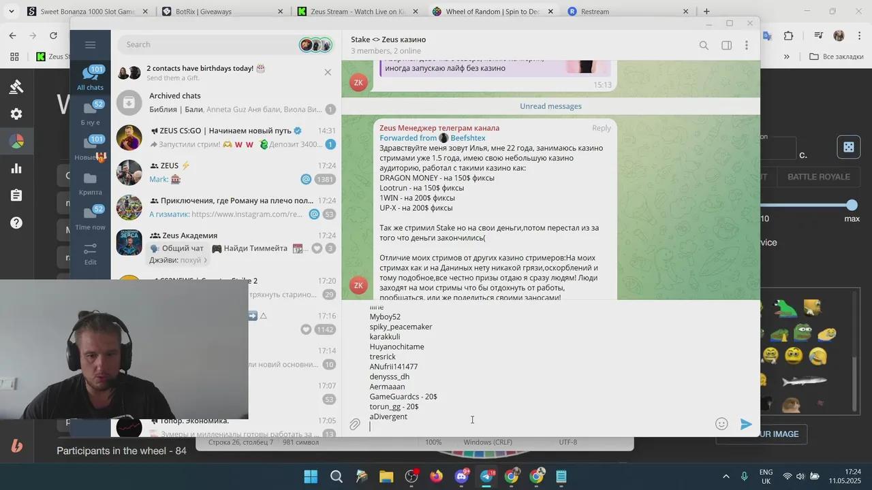Viewport: 872px width, 490px height.
Task: Open the Новые chat folder
Action: tap(90, 148)
